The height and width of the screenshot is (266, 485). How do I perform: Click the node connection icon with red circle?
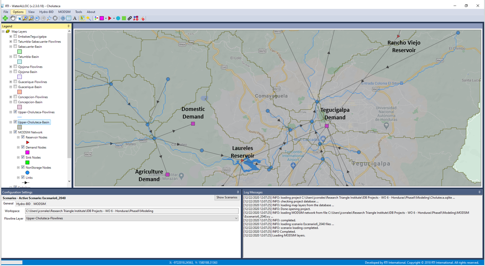(136, 18)
